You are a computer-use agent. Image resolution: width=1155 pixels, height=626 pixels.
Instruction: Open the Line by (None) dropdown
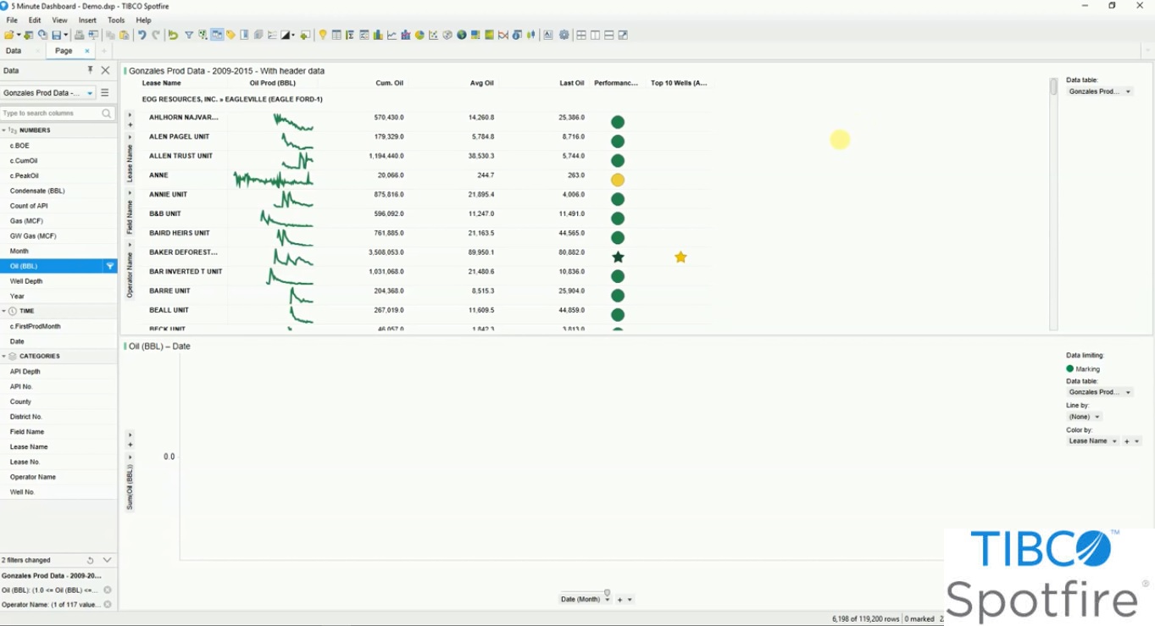1097,417
